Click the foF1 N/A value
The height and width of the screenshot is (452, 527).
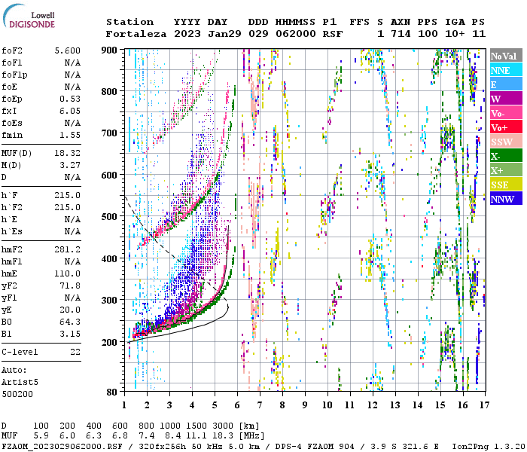(72, 63)
